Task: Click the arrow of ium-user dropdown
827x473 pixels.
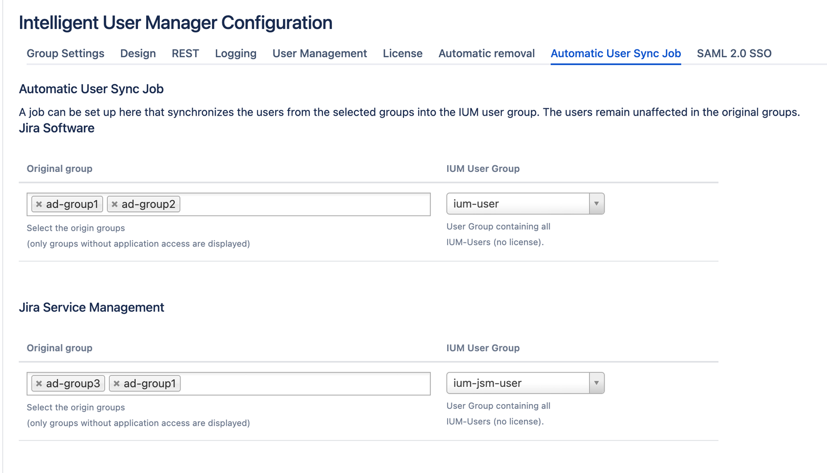Action: [x=597, y=204]
